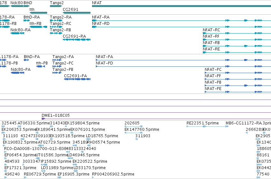Select the NFAT-RD transcript label

point(101,24)
